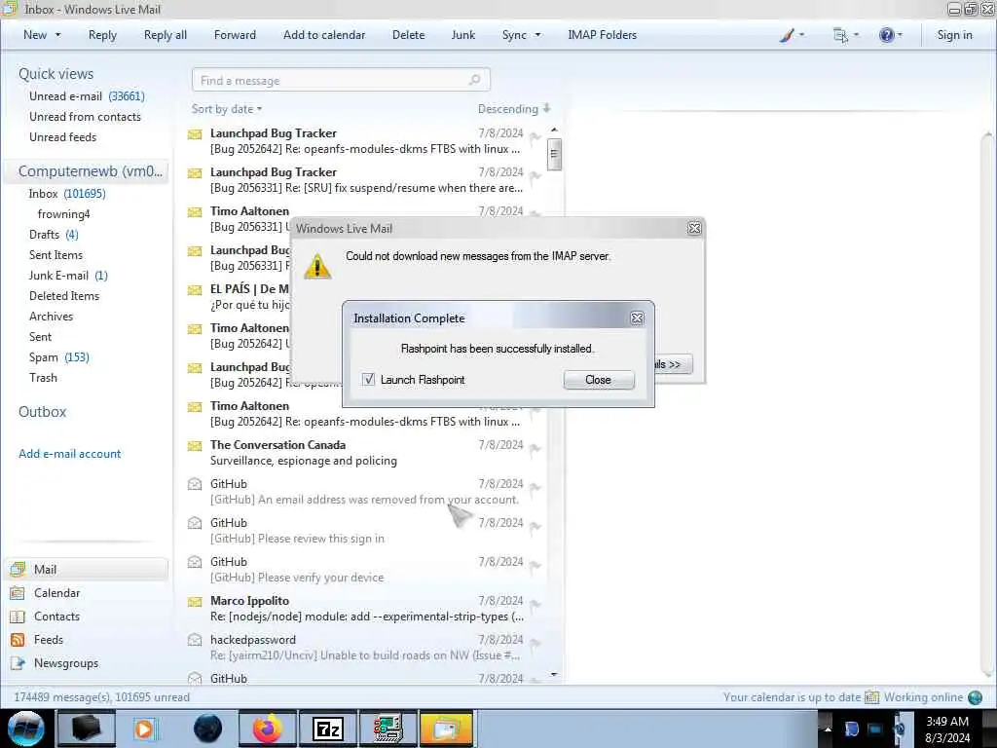Open Deleted Items folder
Viewport: 997px width, 748px height.
pos(63,296)
